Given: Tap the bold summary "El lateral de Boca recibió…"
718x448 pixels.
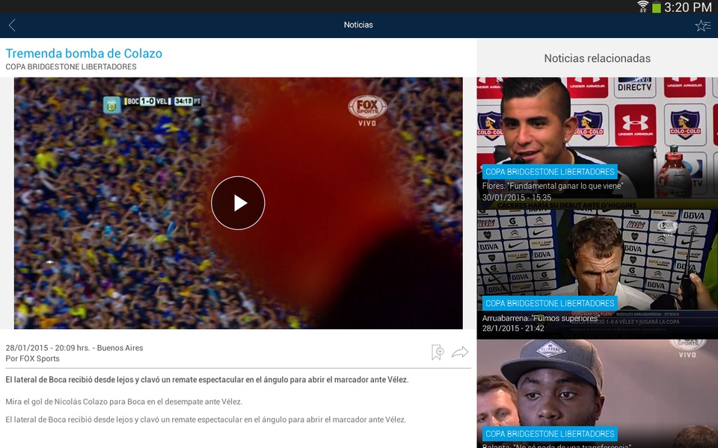Looking at the screenshot, I should pos(207,380).
